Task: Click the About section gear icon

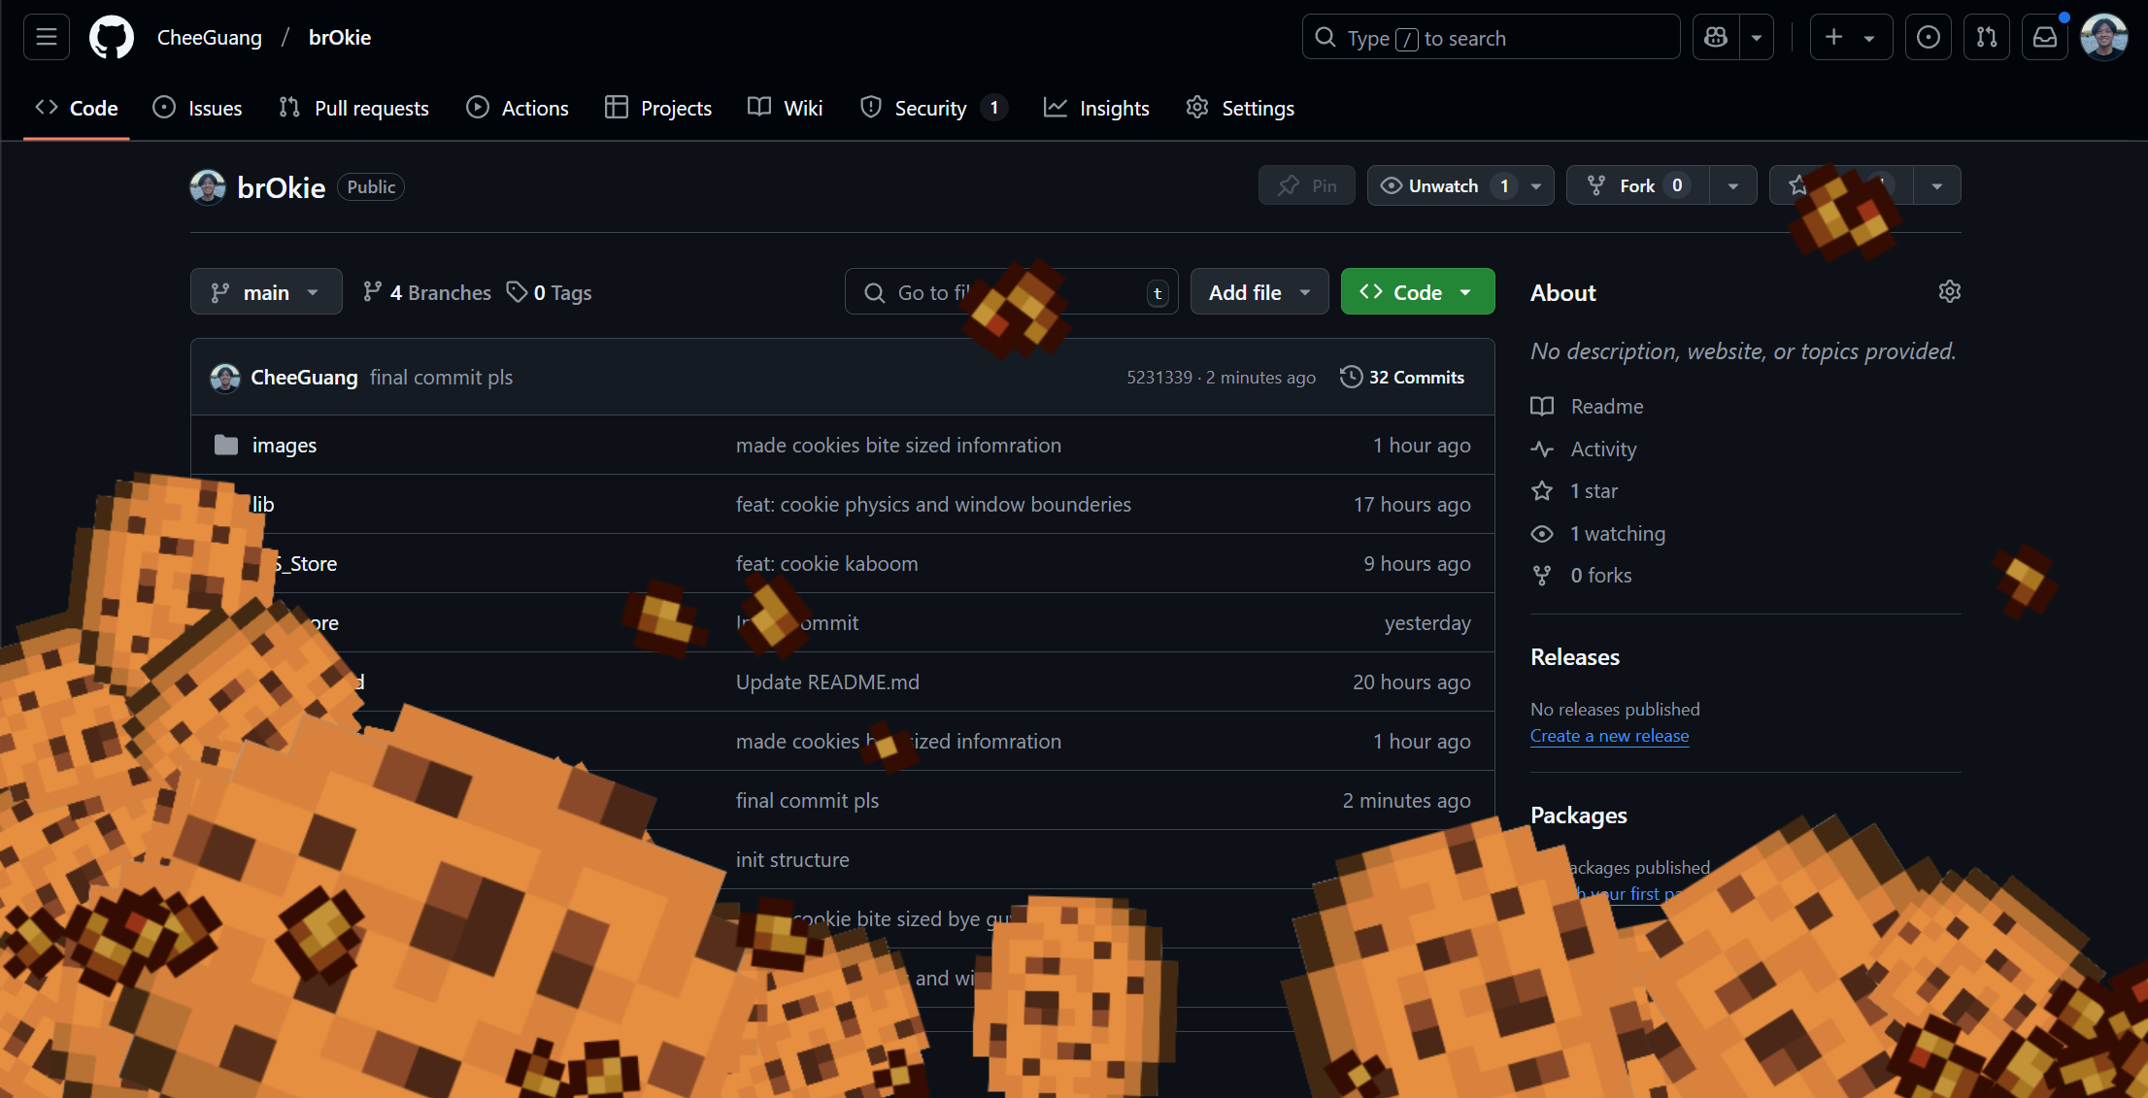Action: tap(1949, 292)
